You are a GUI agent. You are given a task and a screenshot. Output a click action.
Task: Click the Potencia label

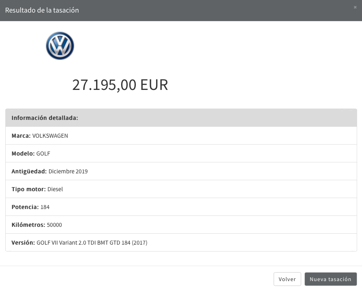(25, 207)
